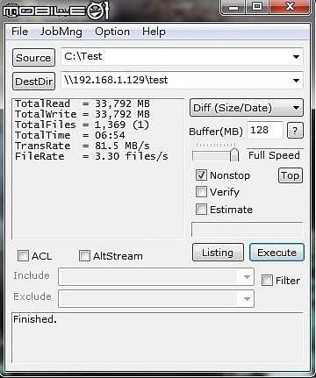Enable the Filter checkbox
316x378 pixels.
pyautogui.click(x=267, y=280)
